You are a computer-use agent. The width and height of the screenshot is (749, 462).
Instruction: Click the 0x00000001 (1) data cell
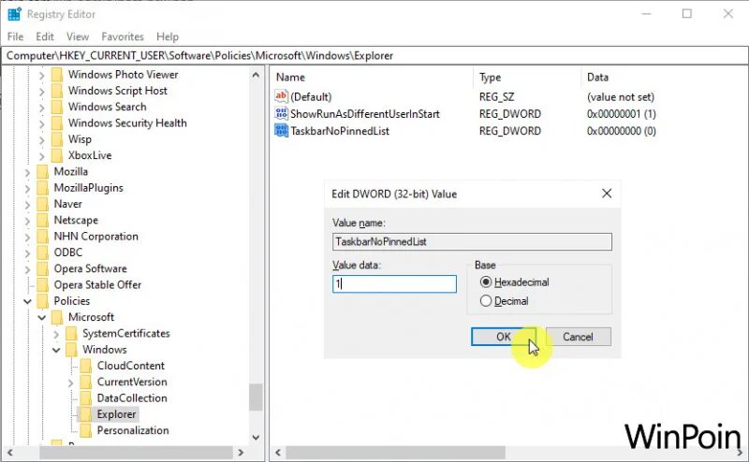coord(622,113)
